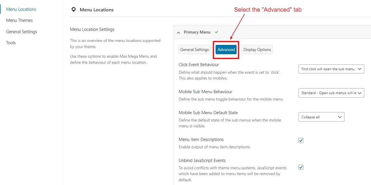Screen dimensions: 371x185
Task: Uncheck Unbind JavaScript Events
Action: coord(301,167)
